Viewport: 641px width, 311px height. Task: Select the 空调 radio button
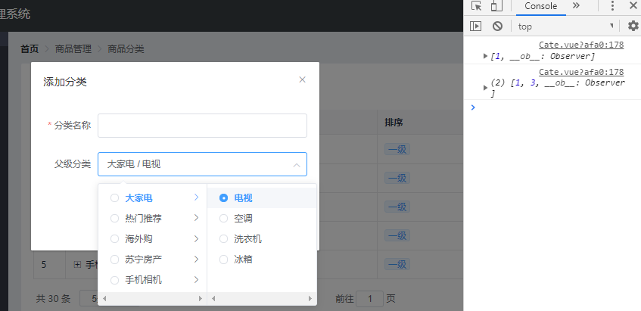223,219
